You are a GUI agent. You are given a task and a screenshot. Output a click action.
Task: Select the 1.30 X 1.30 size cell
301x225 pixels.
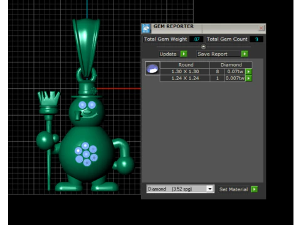tap(185, 72)
